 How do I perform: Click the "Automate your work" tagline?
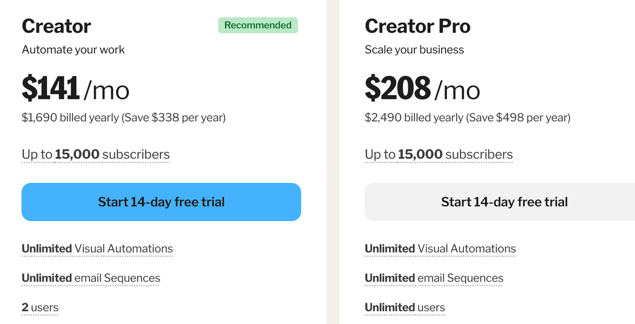73,50
